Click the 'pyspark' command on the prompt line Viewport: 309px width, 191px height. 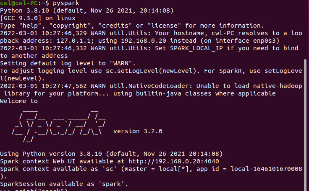[66, 3]
